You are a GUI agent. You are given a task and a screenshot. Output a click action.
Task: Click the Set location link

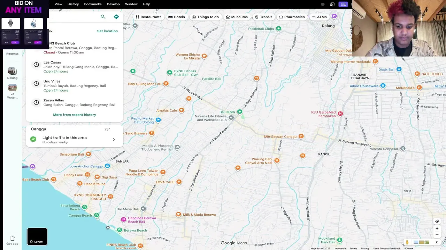(x=107, y=31)
